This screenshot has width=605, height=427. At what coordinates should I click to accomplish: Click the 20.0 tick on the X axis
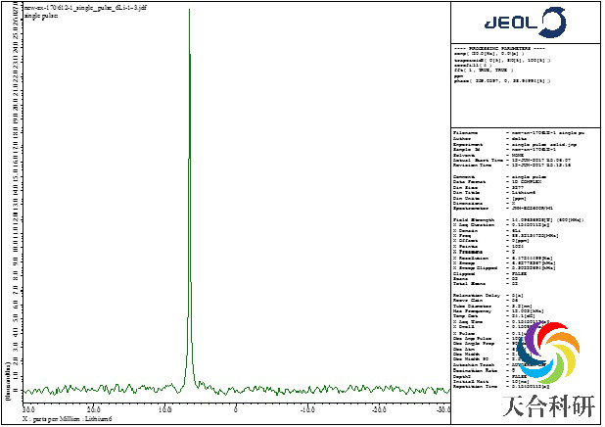pyautogui.click(x=95, y=409)
